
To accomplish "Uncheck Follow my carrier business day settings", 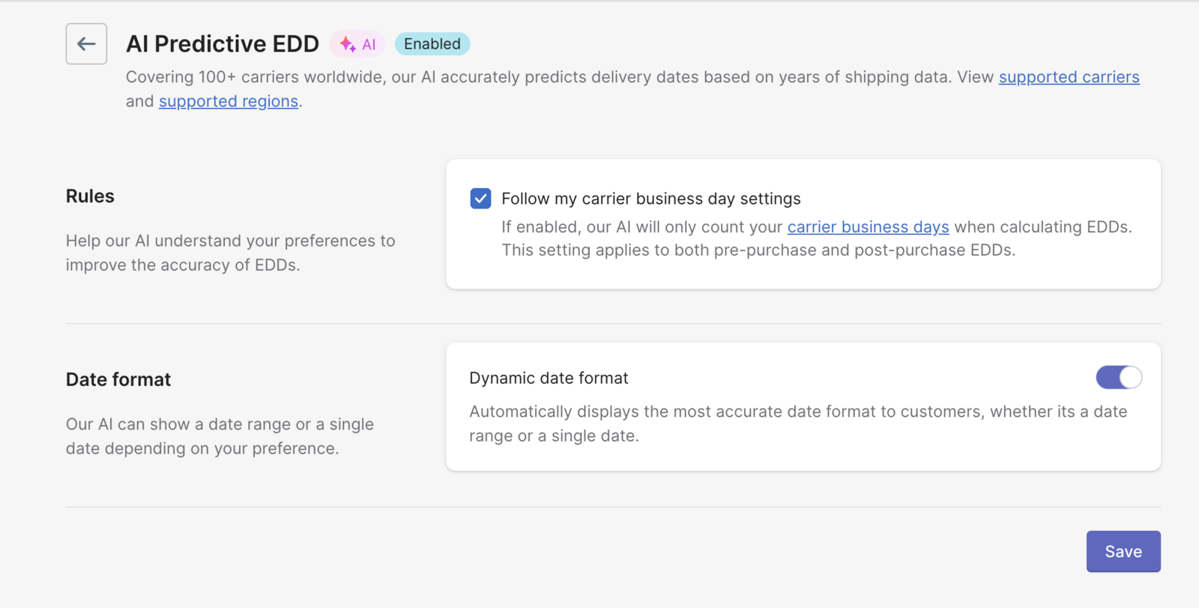I will (x=481, y=199).
